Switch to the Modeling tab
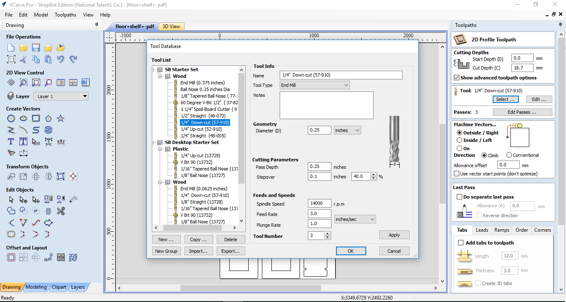This screenshot has height=302, width=566. 36,287
